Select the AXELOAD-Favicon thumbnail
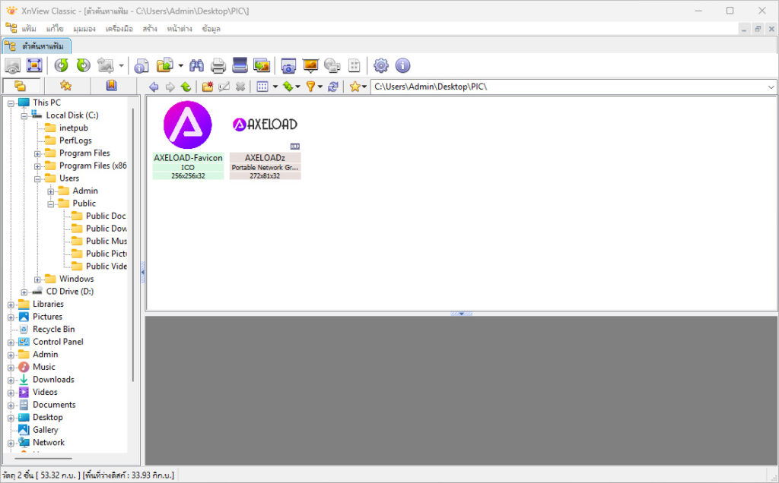The height and width of the screenshot is (483, 779). pos(188,139)
